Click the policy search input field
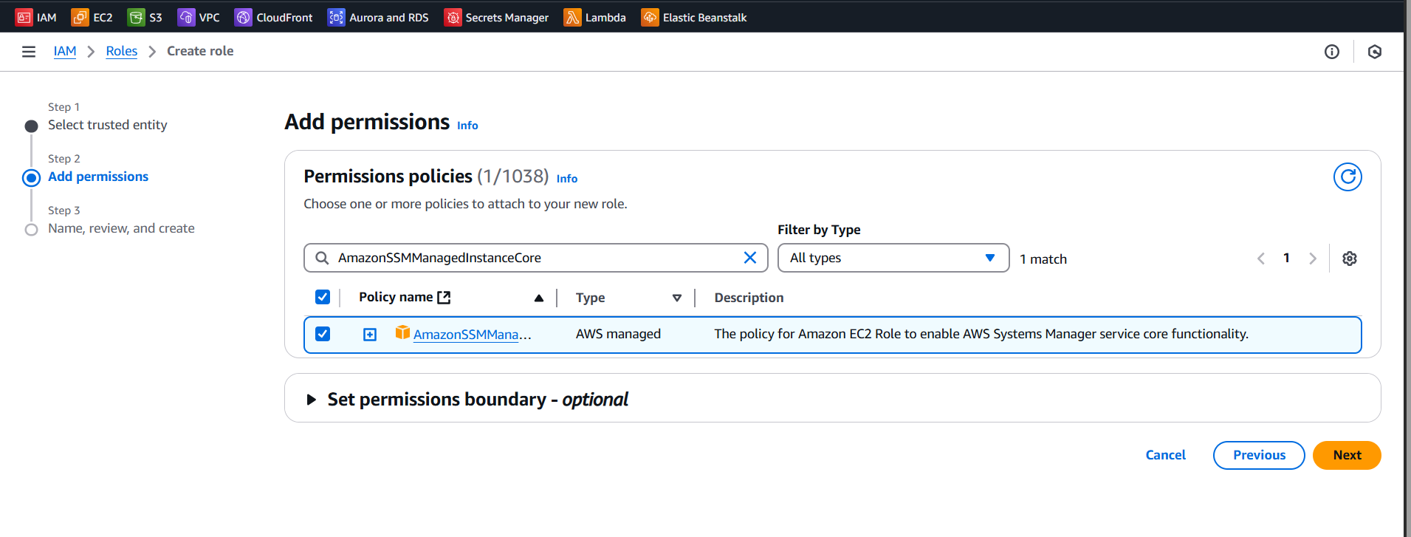 535,258
